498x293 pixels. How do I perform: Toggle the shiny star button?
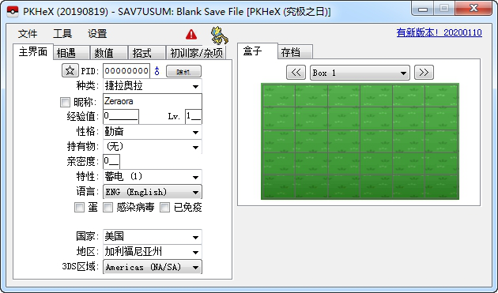pos(70,70)
